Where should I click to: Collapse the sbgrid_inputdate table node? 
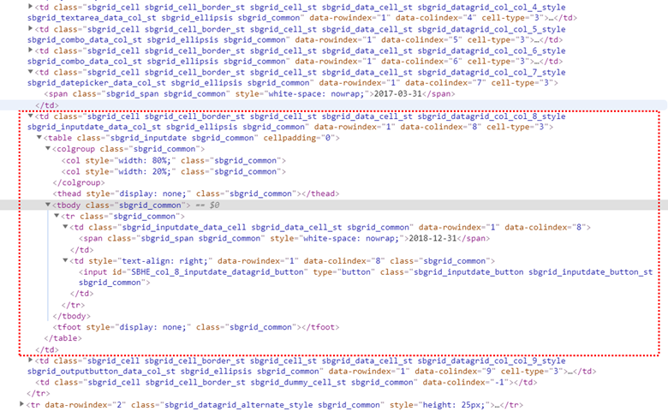coord(39,137)
